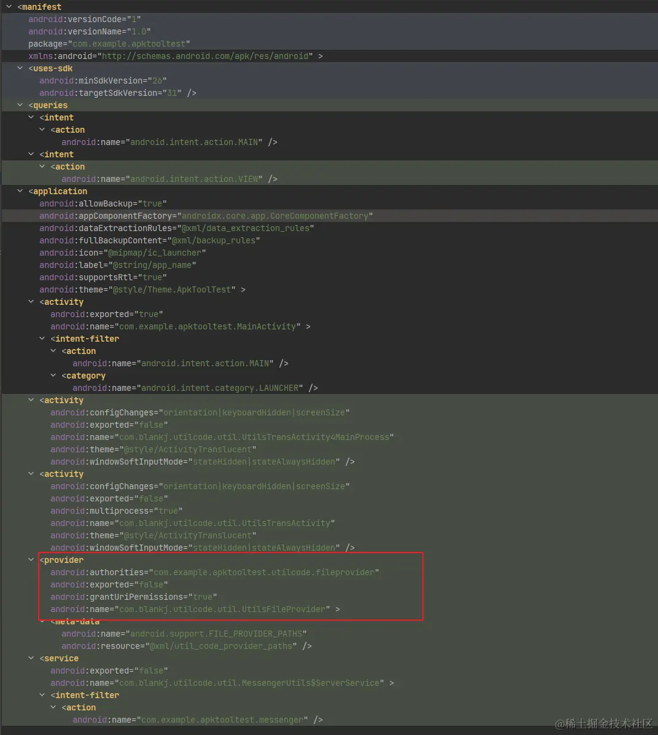
Task: Select the MainActivity name attribute row
Action: [329, 326]
